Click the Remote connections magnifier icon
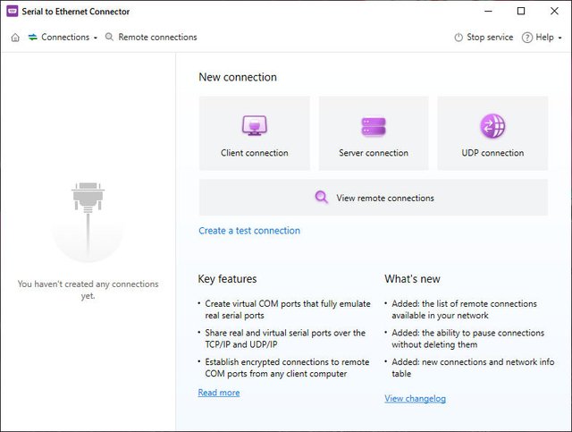 [110, 38]
